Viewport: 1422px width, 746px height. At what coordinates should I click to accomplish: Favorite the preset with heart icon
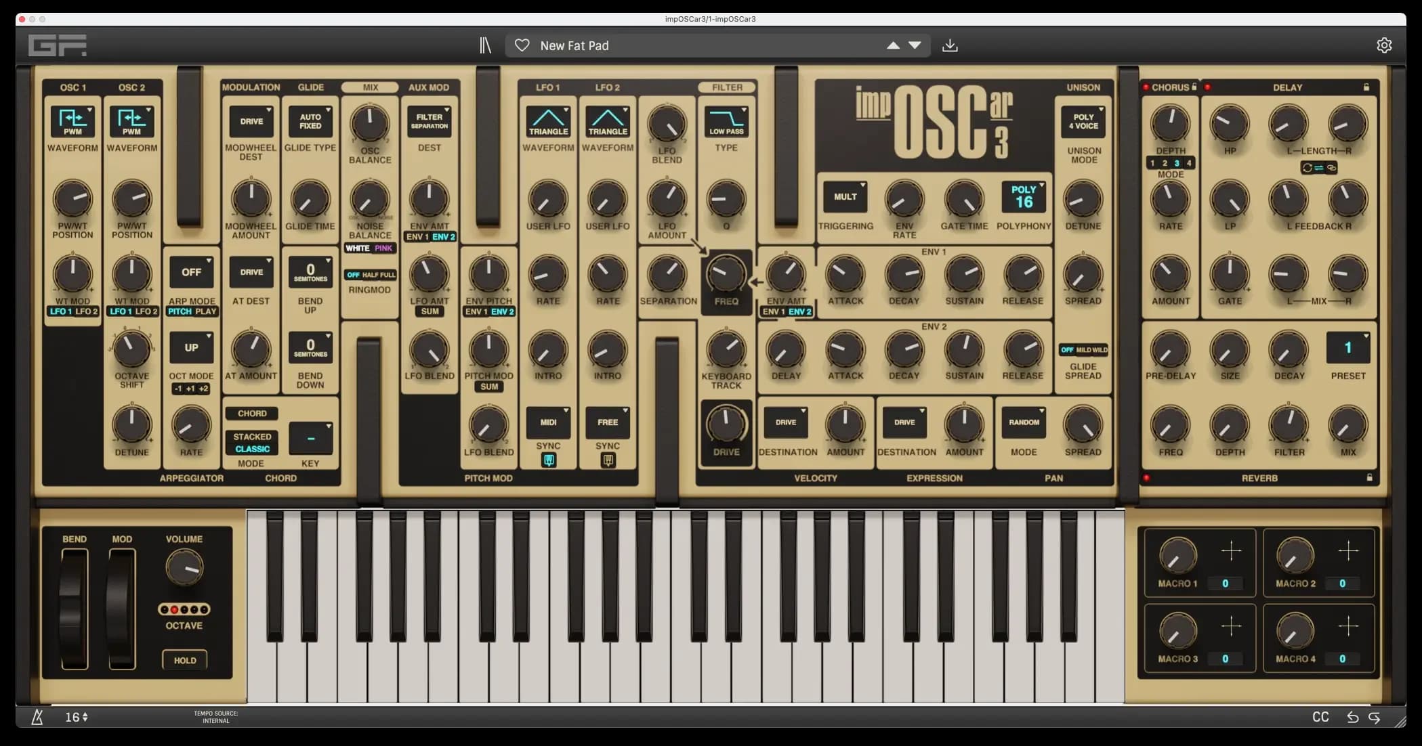click(x=522, y=45)
